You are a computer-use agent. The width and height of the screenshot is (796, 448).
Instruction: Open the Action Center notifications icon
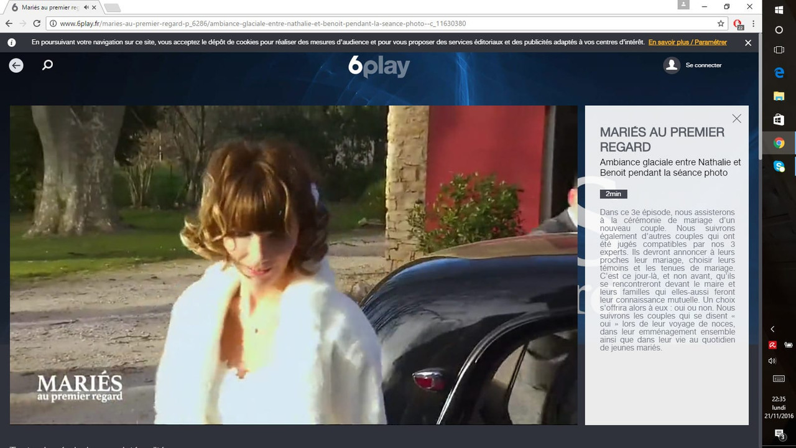pyautogui.click(x=779, y=434)
